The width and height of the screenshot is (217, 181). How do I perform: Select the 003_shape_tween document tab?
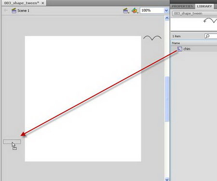click(22, 3)
